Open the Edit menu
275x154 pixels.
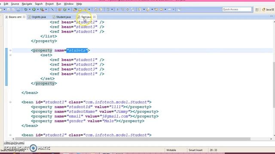point(6,4)
